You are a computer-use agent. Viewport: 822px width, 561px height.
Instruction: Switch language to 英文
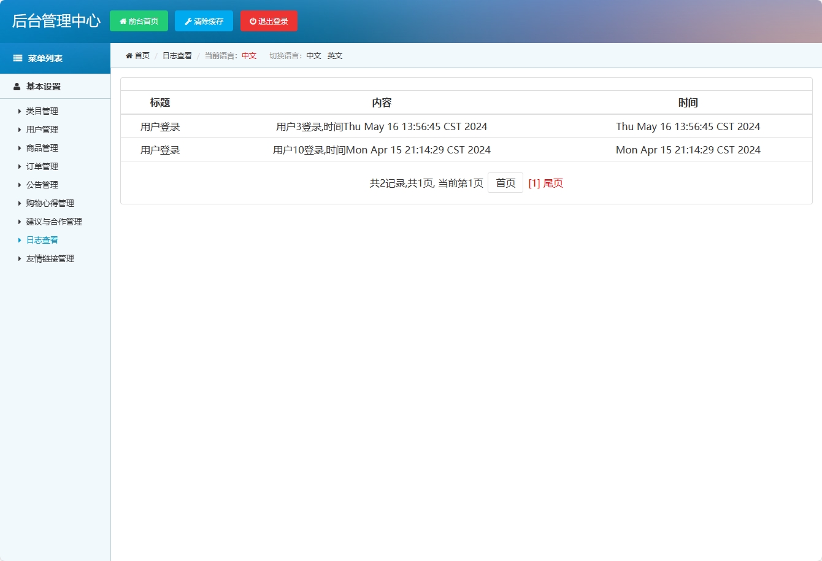tap(335, 56)
